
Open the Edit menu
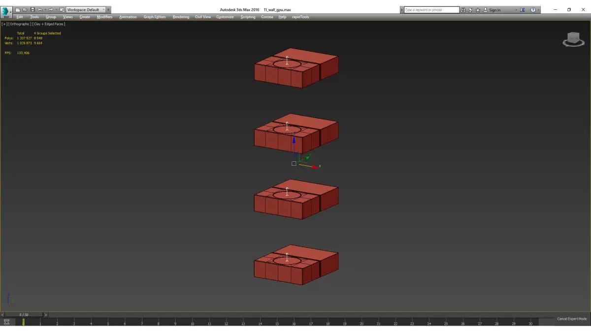click(x=20, y=17)
